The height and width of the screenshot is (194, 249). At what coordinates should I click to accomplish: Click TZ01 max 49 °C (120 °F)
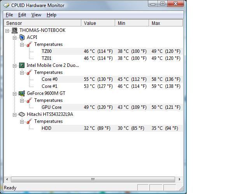[x=166, y=58]
